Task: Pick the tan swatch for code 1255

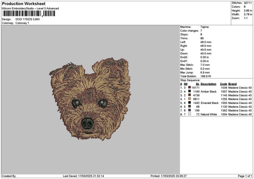Action: tap(190, 99)
